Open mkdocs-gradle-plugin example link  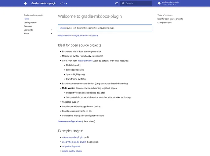click(x=72, y=137)
